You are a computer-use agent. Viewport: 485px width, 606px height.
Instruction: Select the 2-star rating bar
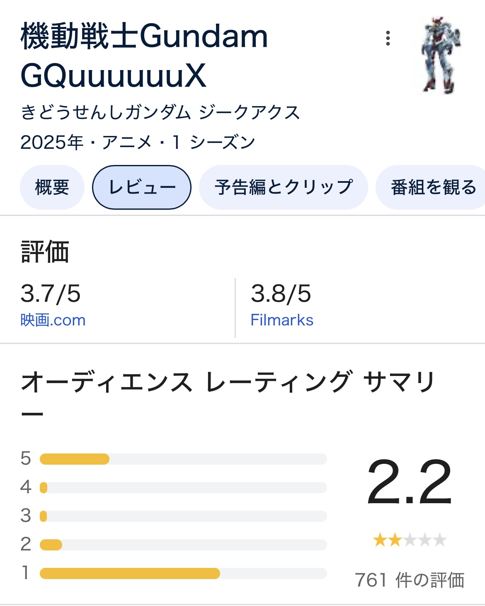point(183,545)
